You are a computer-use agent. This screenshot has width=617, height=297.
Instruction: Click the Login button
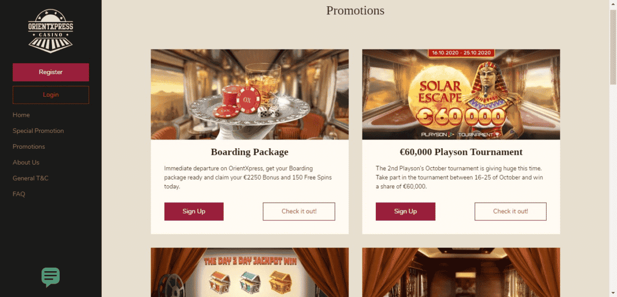pyautogui.click(x=51, y=95)
